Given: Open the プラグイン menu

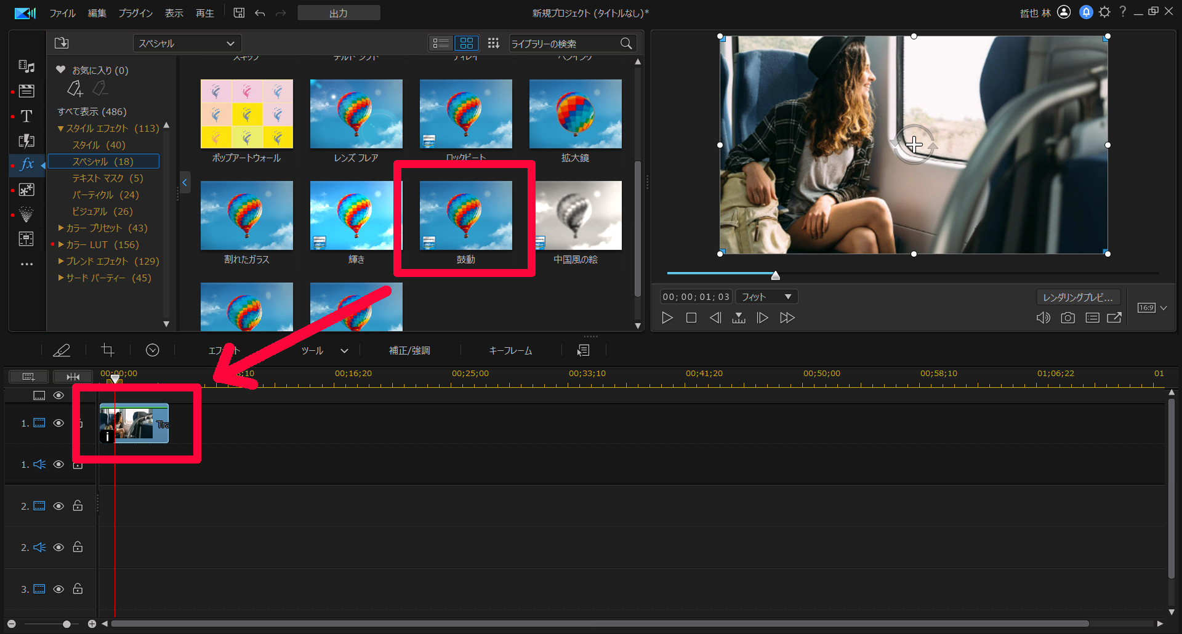Looking at the screenshot, I should [x=135, y=13].
